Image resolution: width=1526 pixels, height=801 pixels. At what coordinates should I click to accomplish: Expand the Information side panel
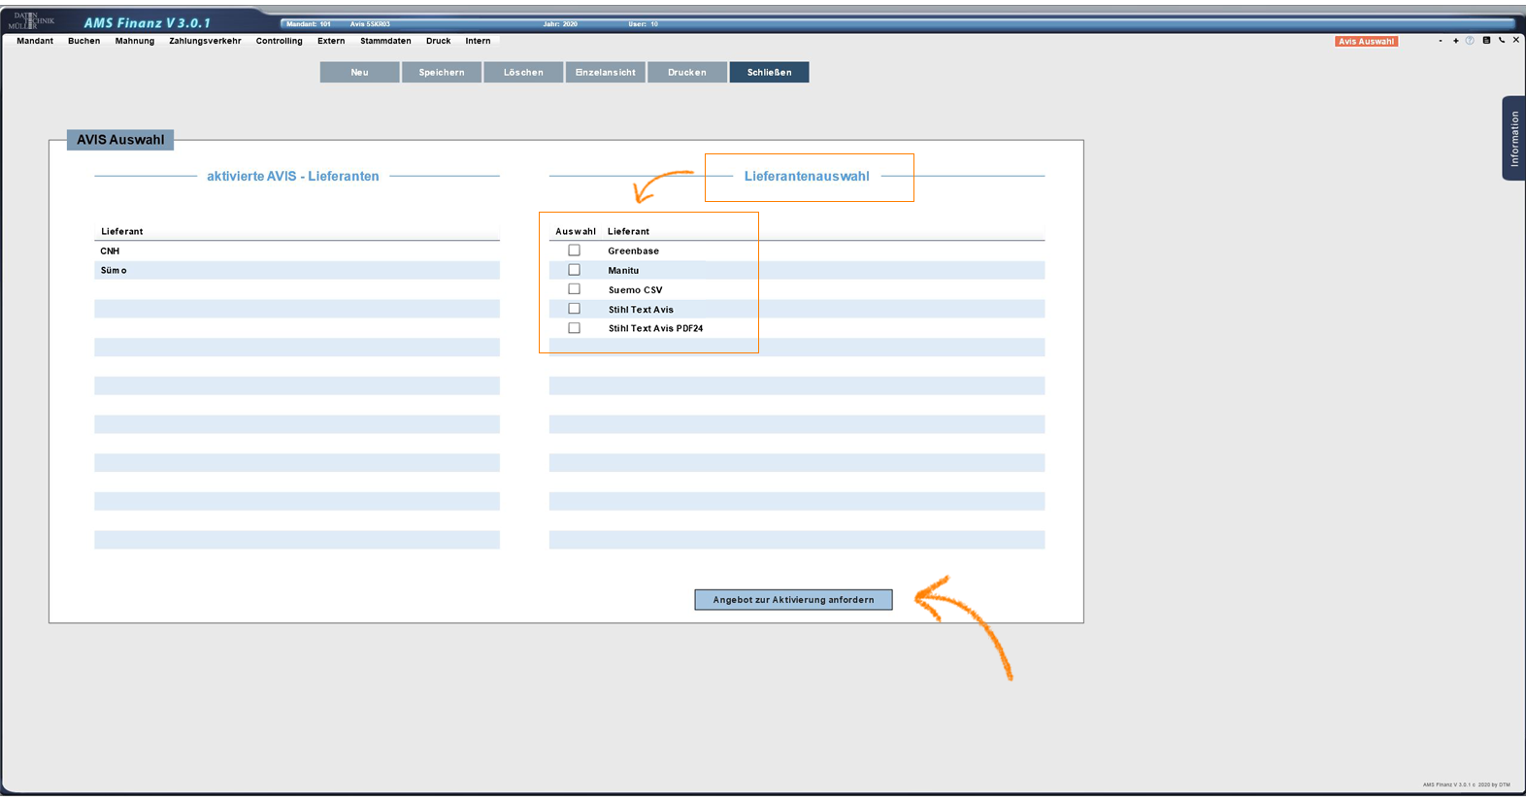[1513, 138]
